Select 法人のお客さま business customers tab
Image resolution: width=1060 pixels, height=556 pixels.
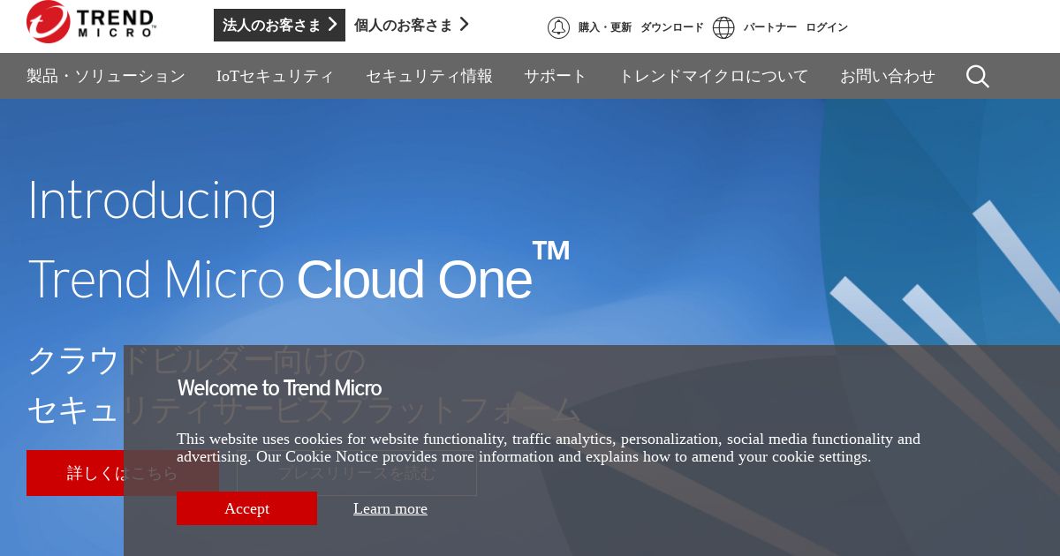(279, 25)
